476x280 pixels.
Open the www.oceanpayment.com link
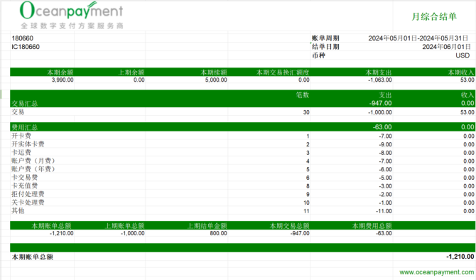(436, 271)
